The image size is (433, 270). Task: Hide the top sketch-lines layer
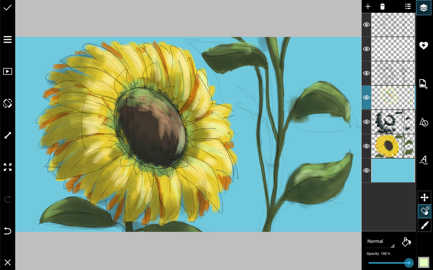tap(366, 24)
